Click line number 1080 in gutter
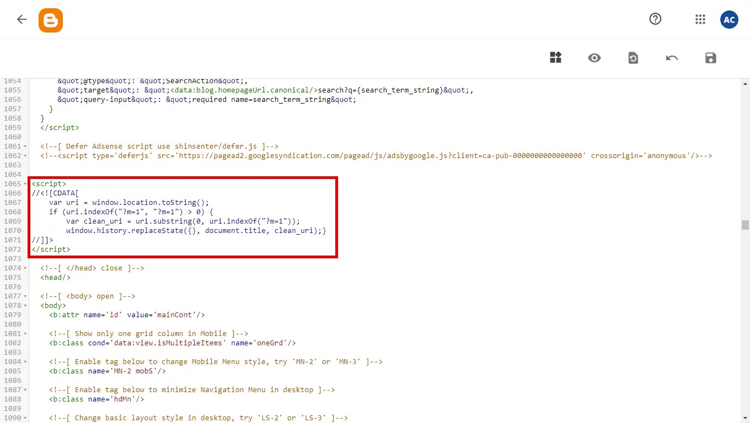 coord(12,324)
